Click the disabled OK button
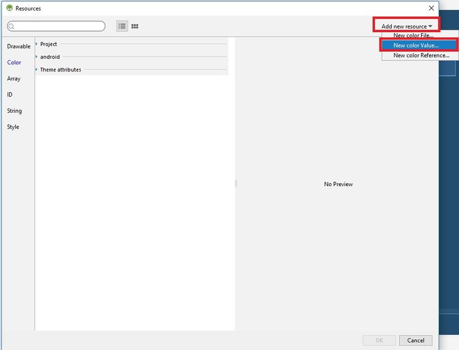459x350 pixels. click(379, 340)
